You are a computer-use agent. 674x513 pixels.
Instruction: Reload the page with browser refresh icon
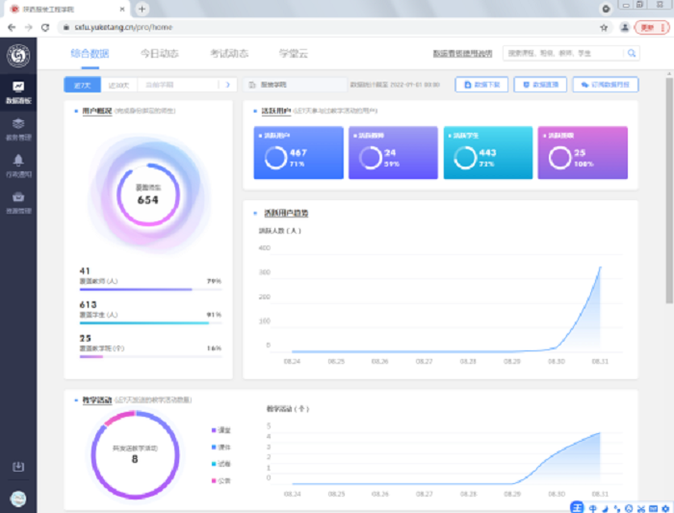tap(45, 27)
